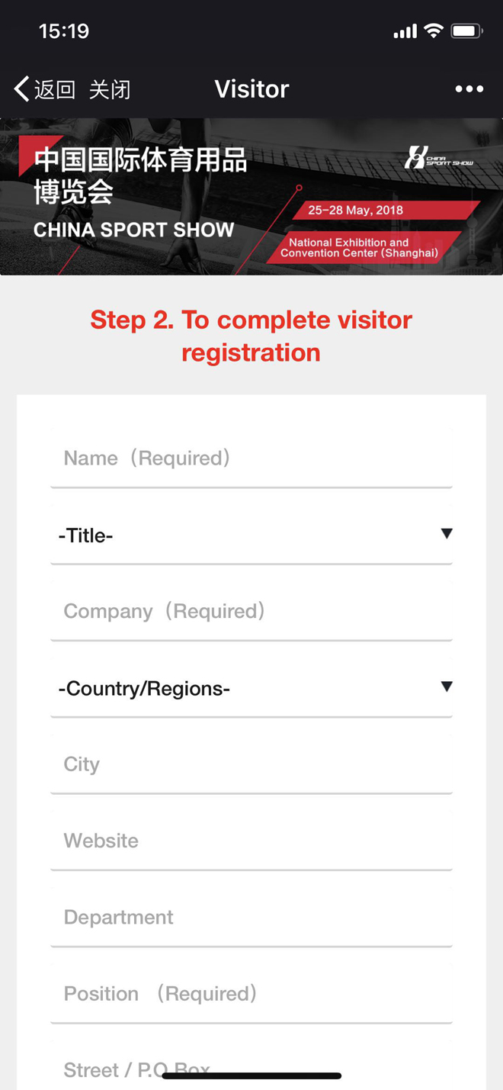Tap the back arrow chevron icon
503x1090 pixels.
21,89
